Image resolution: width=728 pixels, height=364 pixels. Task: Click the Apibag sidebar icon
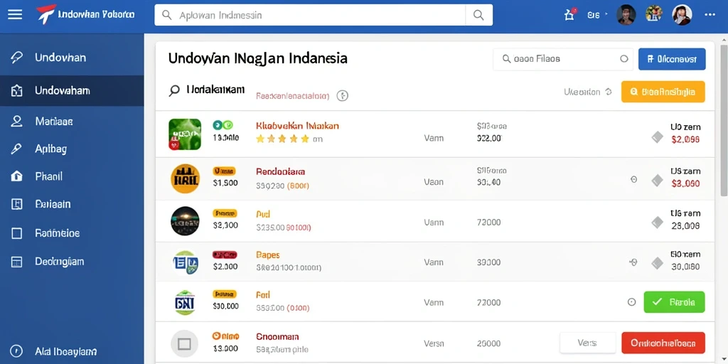16,149
